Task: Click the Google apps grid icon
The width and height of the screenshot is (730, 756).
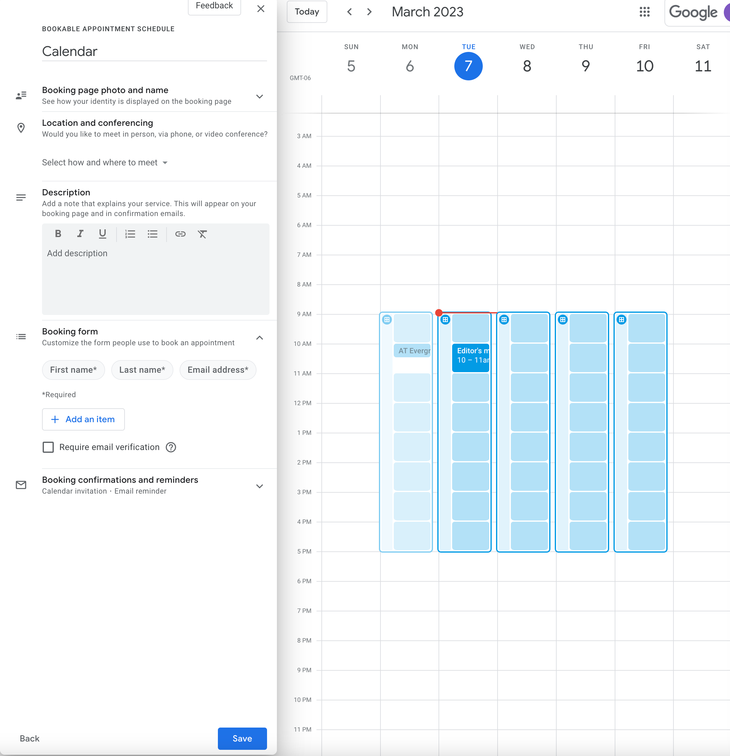Action: pyautogui.click(x=646, y=11)
